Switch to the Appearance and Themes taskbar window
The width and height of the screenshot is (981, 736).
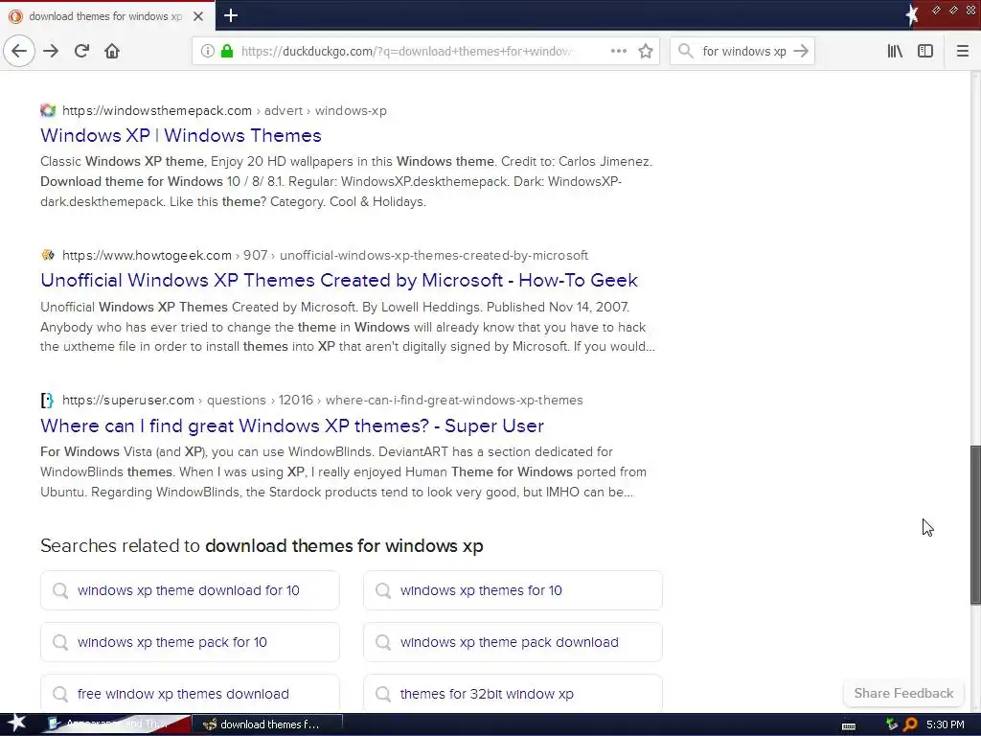coord(116,724)
